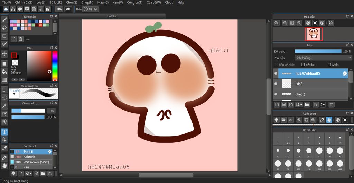Choose the Text tool
This screenshot has width=354, height=183.
pos(4,132)
